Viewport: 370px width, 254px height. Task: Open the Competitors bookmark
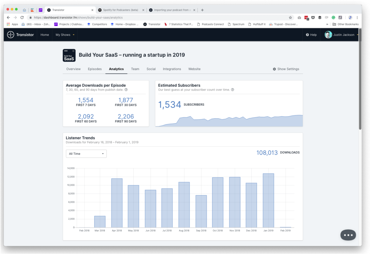tap(97, 24)
